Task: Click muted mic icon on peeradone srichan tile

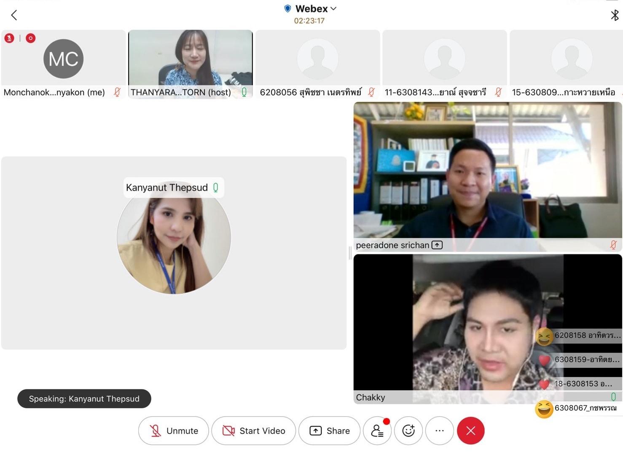Action: [x=613, y=245]
